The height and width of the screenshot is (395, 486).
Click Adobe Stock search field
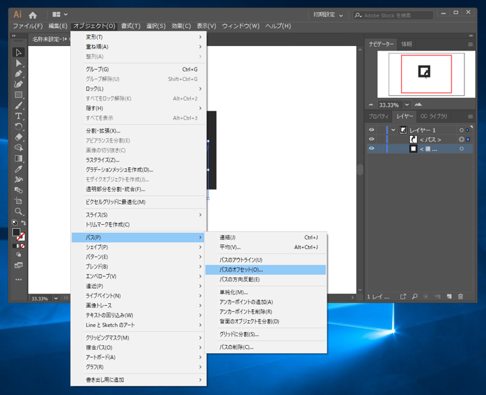[x=393, y=15]
